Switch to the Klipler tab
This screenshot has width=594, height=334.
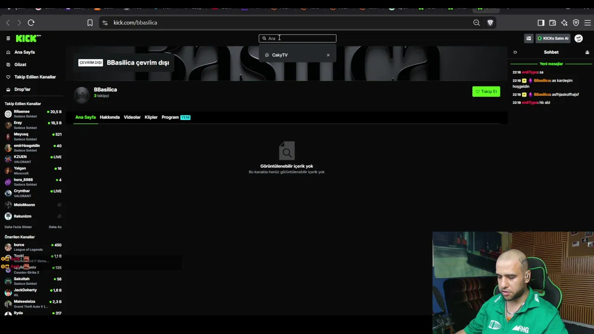tap(151, 117)
